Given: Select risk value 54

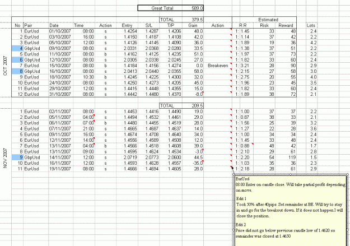Looking at the screenshot, I should point(264,157).
